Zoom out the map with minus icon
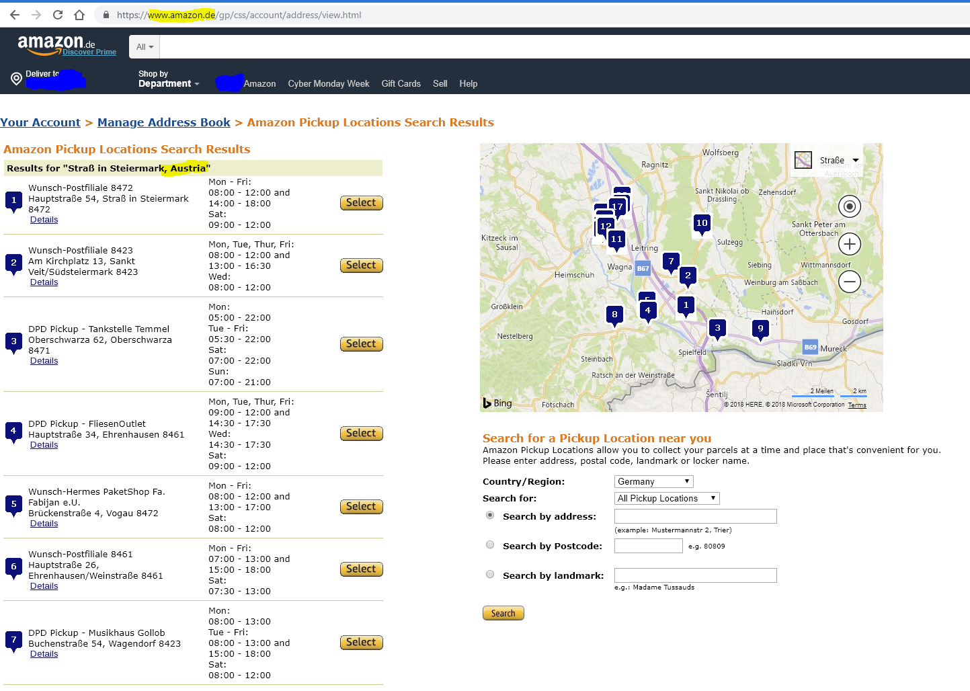The image size is (970, 691). 850,282
